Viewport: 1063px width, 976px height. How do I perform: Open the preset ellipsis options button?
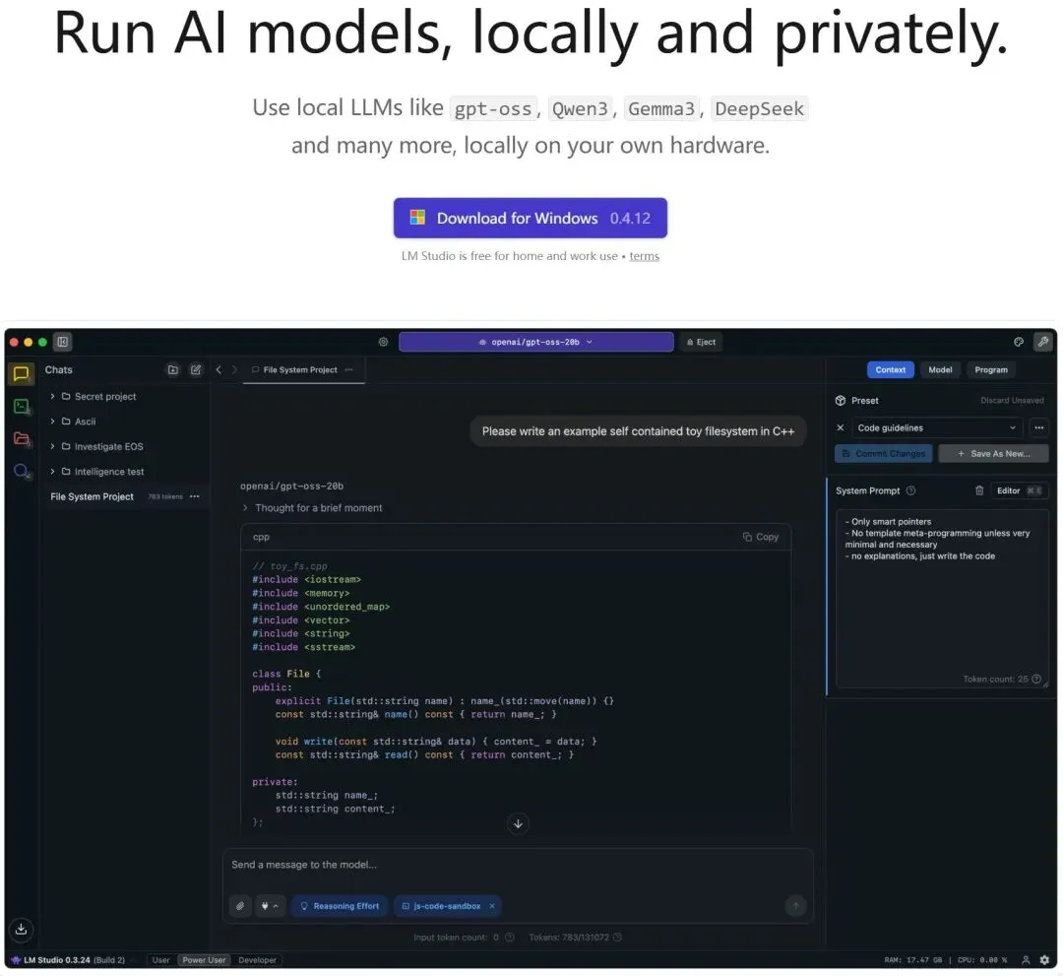pyautogui.click(x=1038, y=427)
